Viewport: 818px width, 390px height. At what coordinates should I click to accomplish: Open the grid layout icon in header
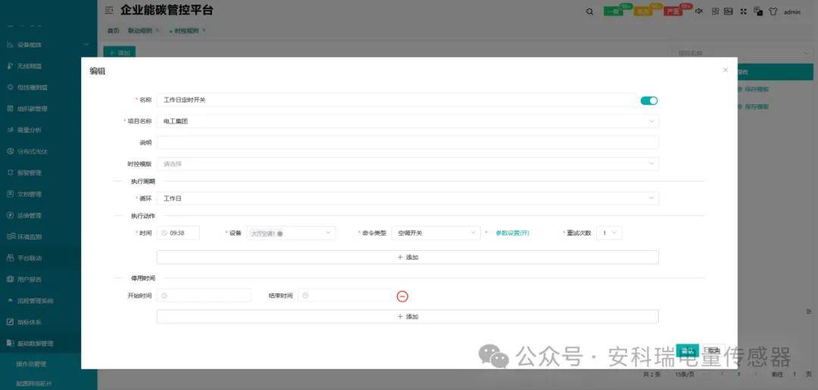(715, 11)
